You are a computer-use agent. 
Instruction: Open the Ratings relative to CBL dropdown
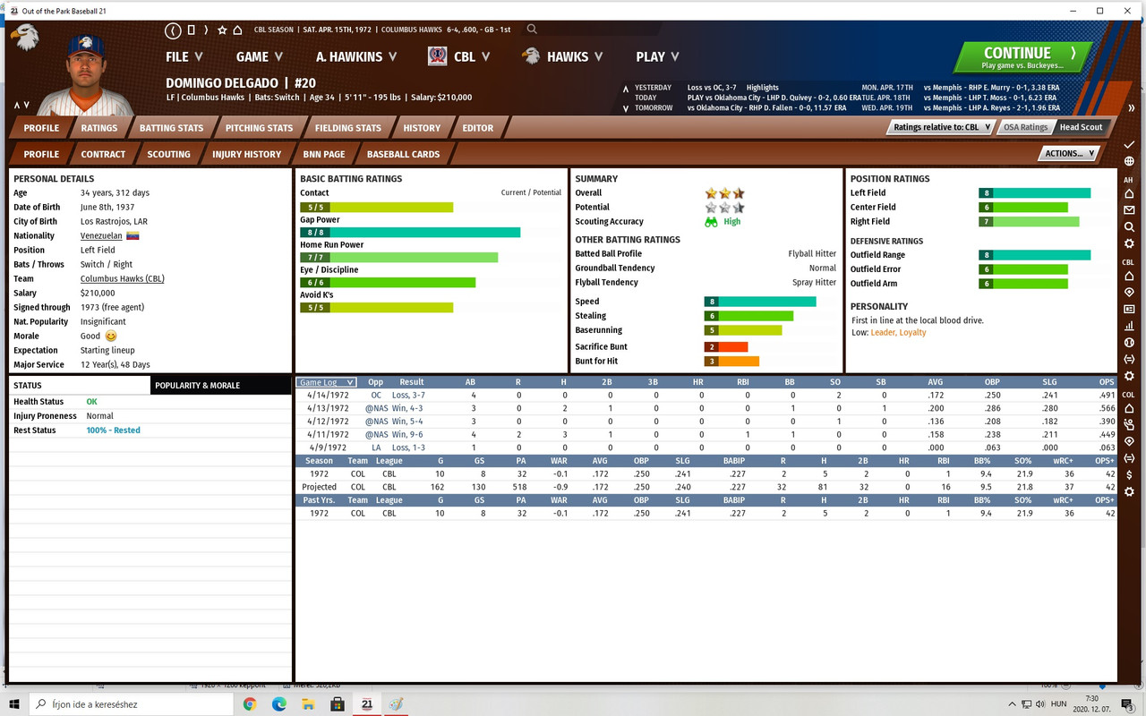point(941,127)
